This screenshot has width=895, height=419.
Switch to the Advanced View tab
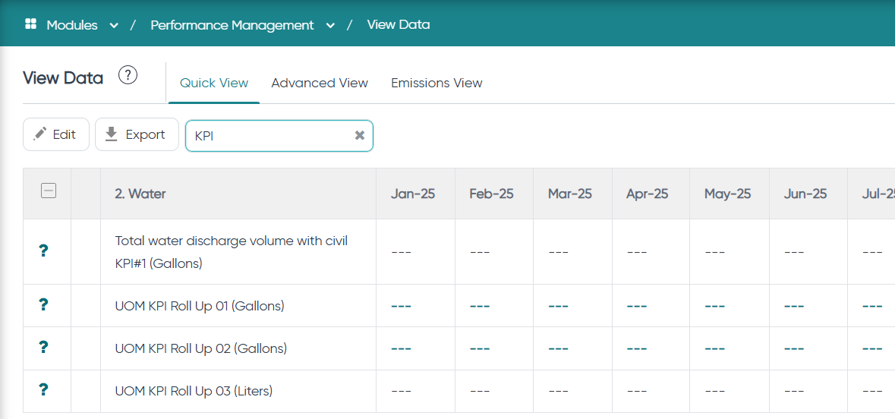coord(320,83)
